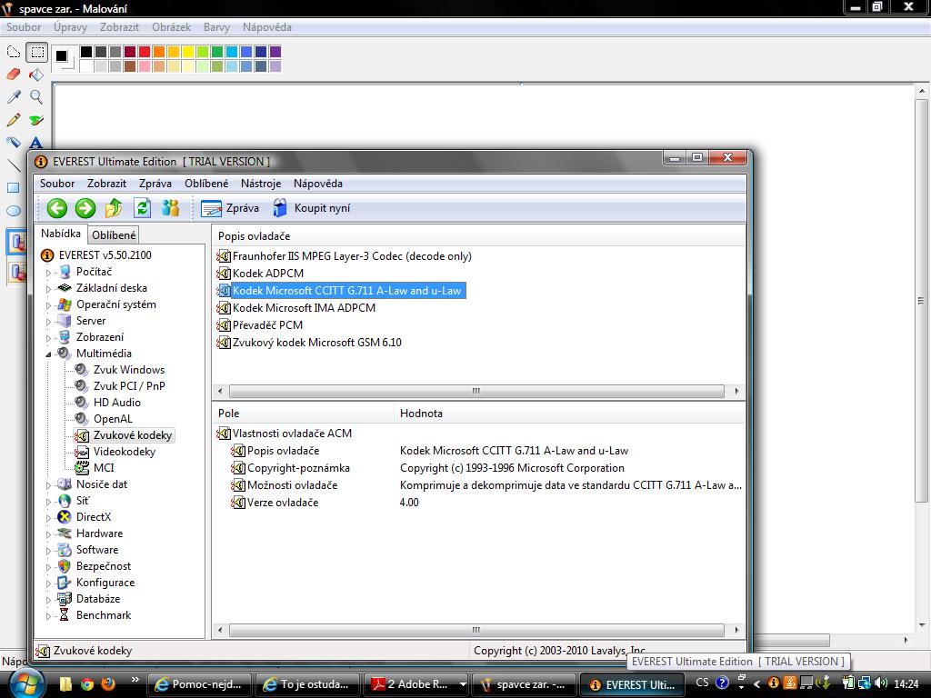Viewport: 931px width, 698px height.
Task: Click Koupit nyní in the EVEREST toolbar
Action: click(x=312, y=208)
